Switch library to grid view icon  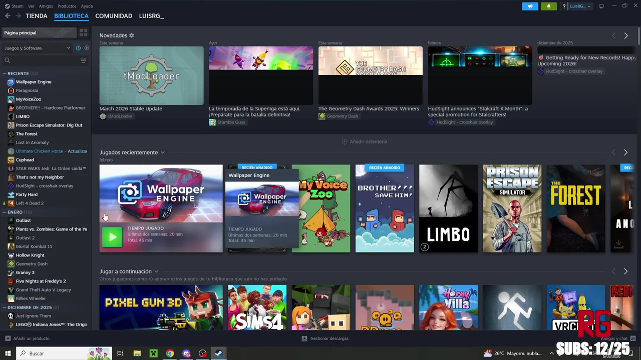pos(84,32)
